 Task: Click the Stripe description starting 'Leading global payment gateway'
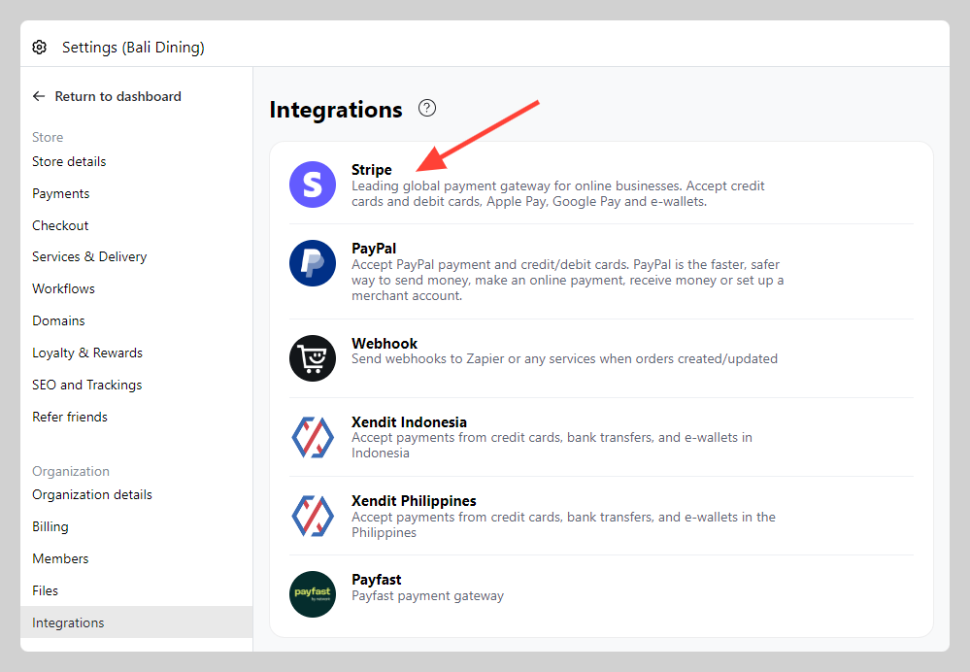pos(558,193)
